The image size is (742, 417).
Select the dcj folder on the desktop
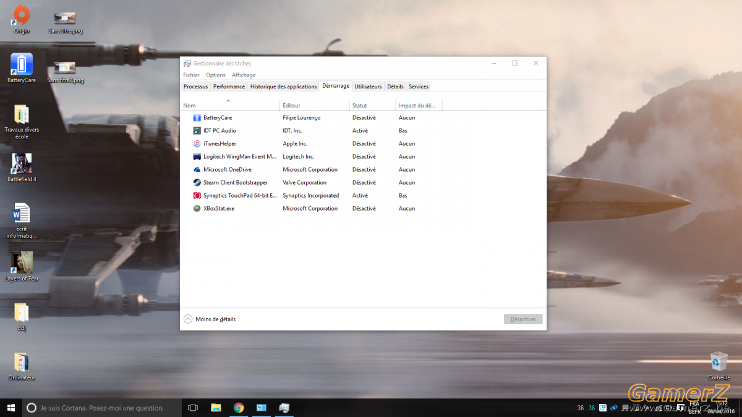point(22,317)
